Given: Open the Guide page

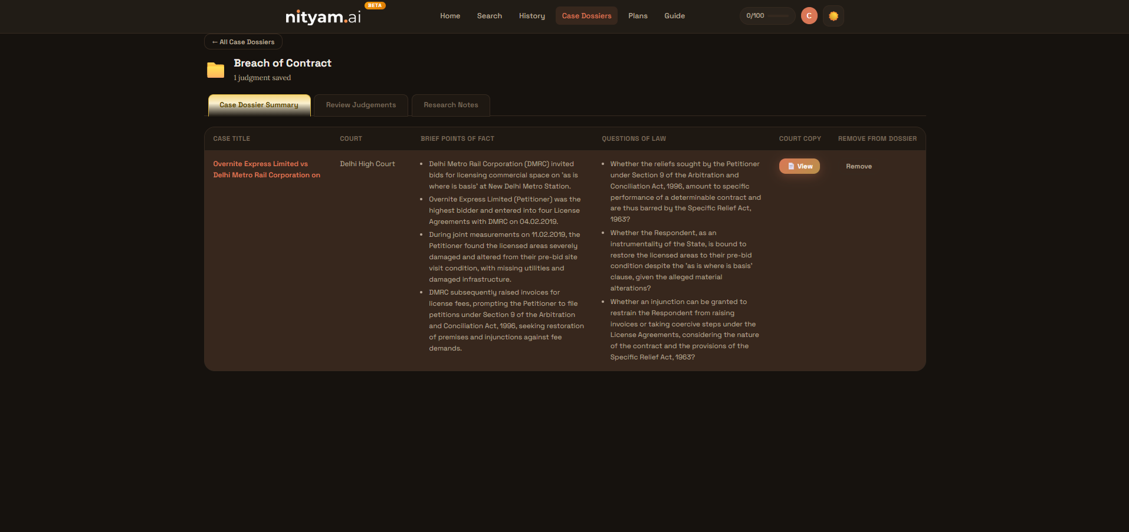Looking at the screenshot, I should 674,16.
